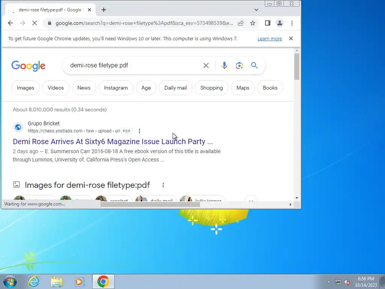Submit search with magnifier icon
This screenshot has height=289, width=385.
(255, 65)
